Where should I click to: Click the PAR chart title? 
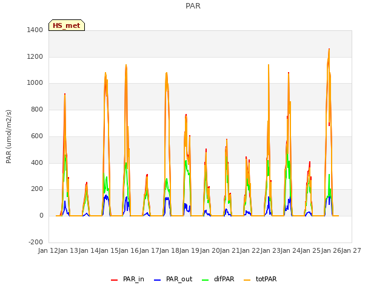click(193, 6)
